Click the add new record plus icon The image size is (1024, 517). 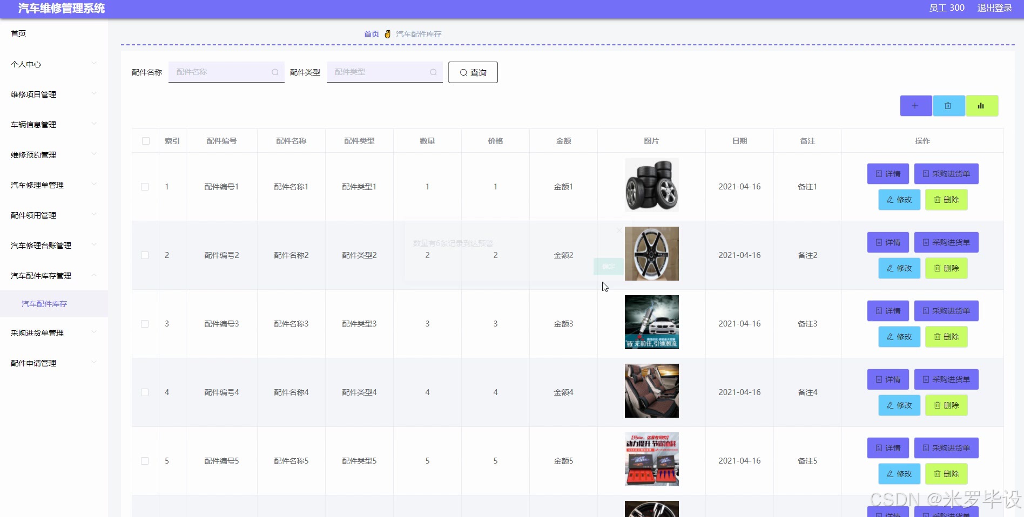pyautogui.click(x=915, y=106)
